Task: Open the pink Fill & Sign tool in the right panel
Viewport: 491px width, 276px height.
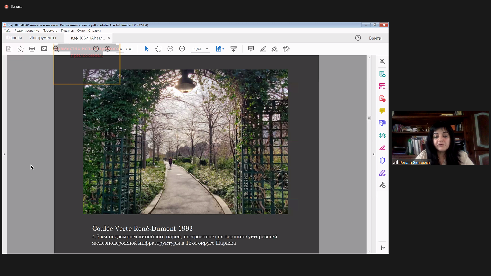Action: pos(382,148)
